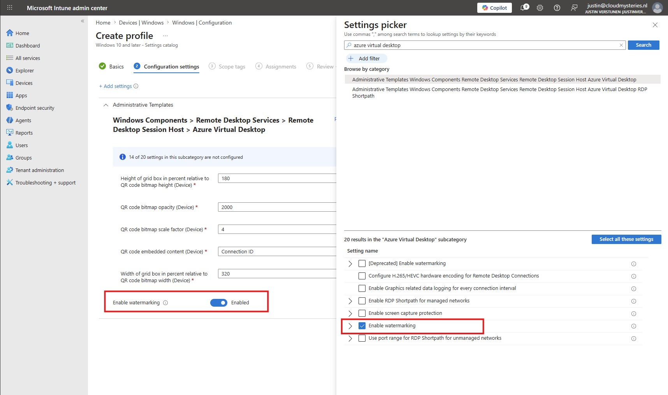
Task: Check the [Deprecated] Enable watermarking checkbox
Action: pyautogui.click(x=362, y=263)
